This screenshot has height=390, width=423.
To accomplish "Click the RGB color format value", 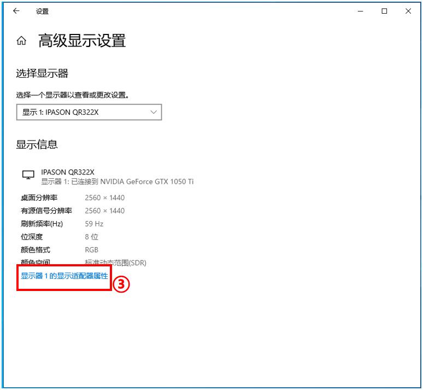I will click(x=92, y=250).
